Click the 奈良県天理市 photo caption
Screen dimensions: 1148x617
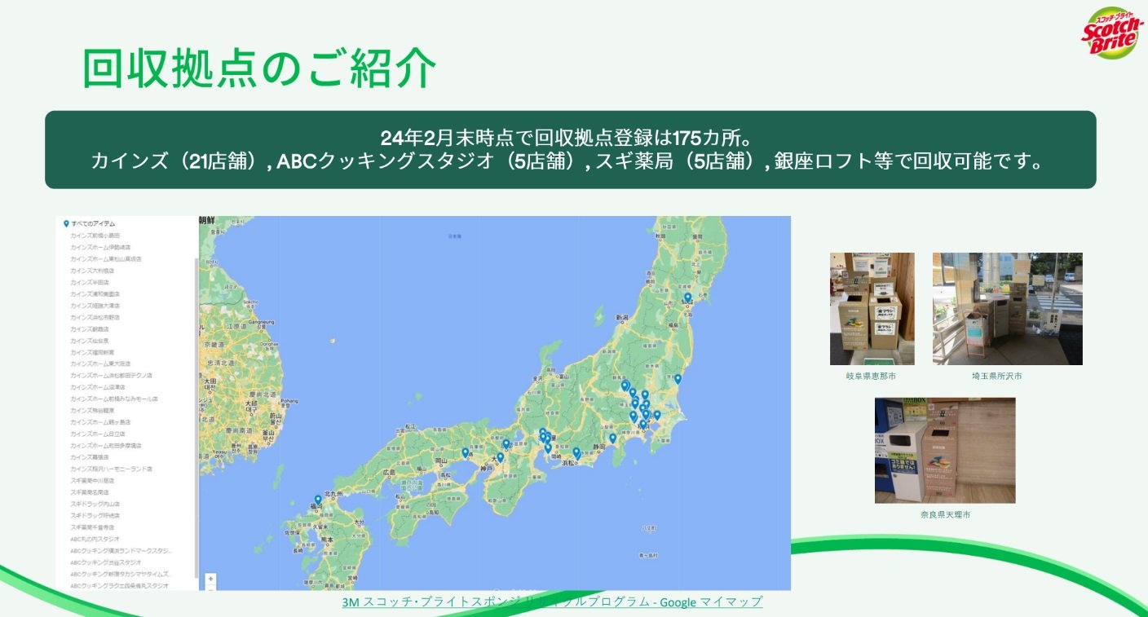tap(945, 515)
